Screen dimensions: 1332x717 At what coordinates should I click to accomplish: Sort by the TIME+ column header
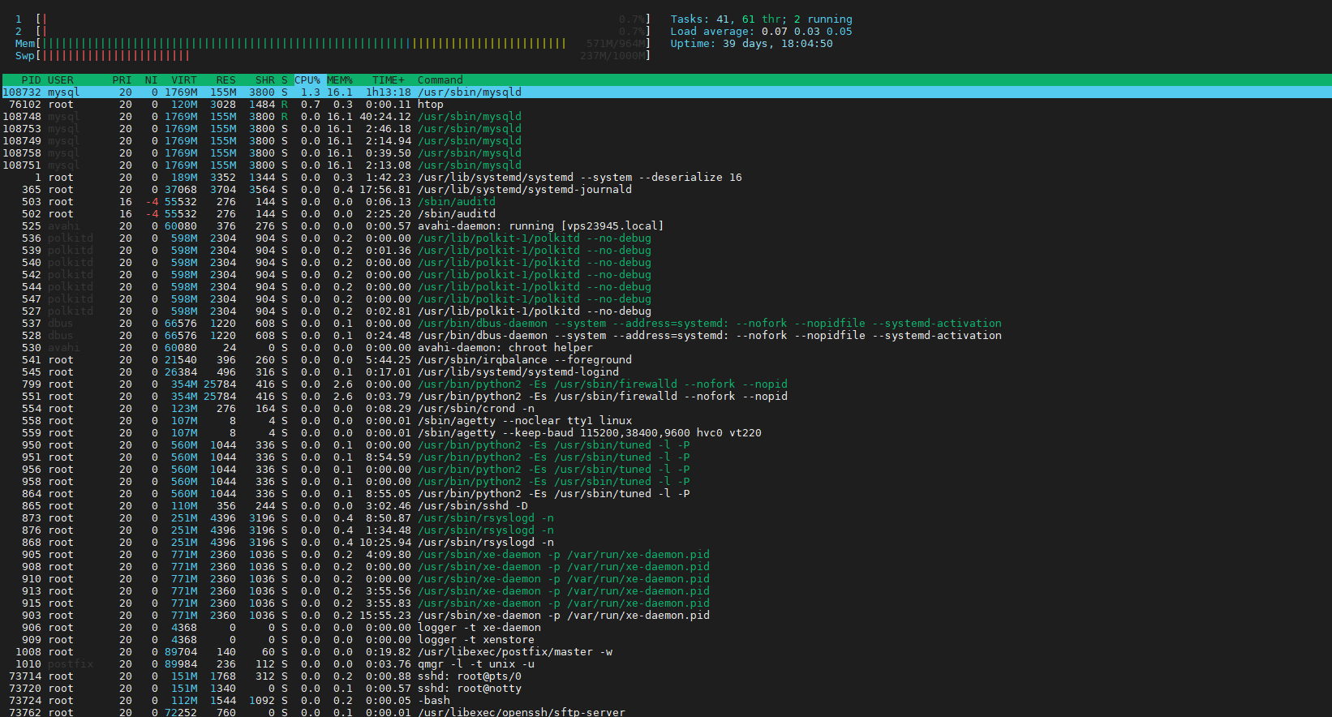coord(389,80)
